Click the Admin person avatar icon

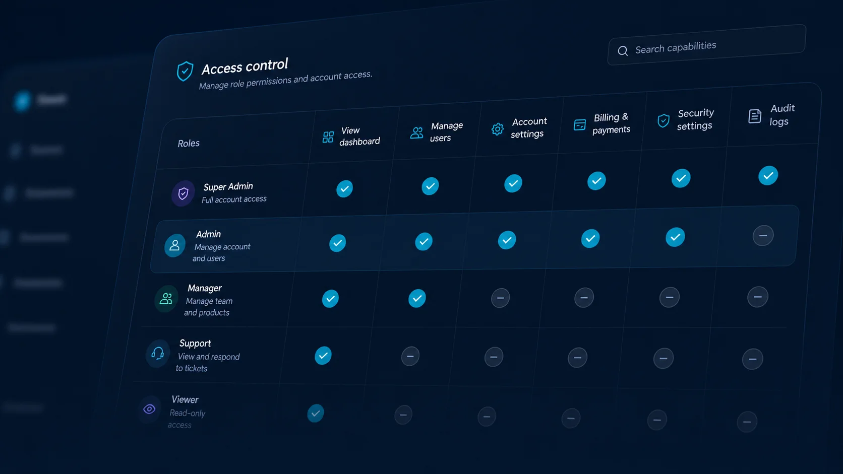175,246
